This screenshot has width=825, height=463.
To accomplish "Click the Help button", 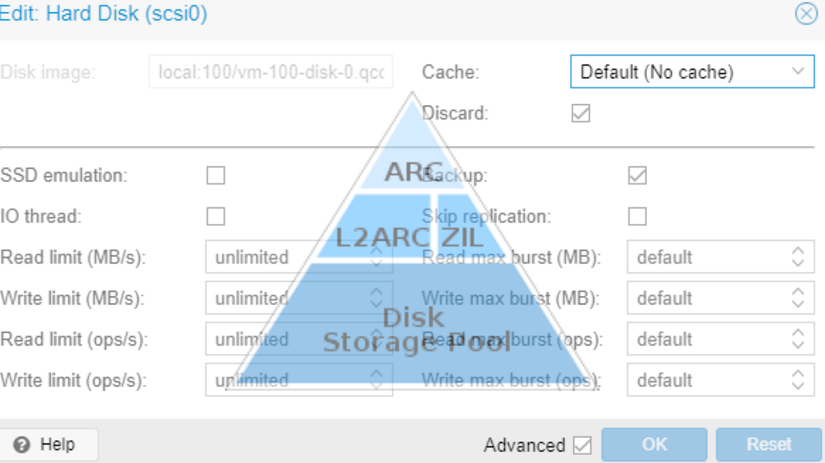I will [x=47, y=444].
